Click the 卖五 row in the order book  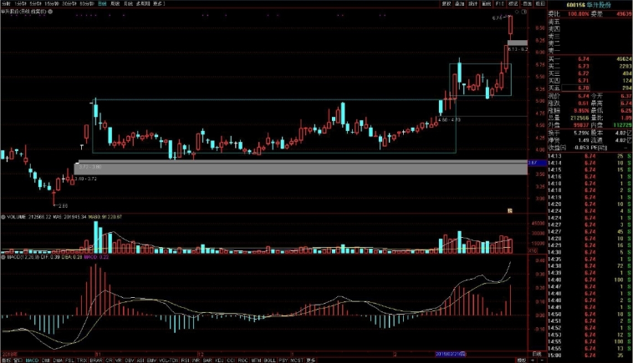tap(579, 23)
